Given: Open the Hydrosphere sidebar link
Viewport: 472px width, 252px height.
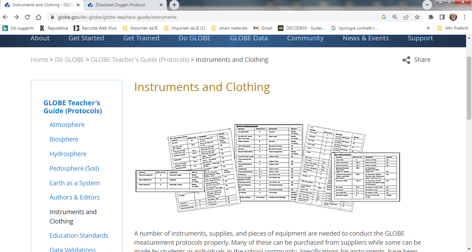Looking at the screenshot, I should pyautogui.click(x=68, y=154).
